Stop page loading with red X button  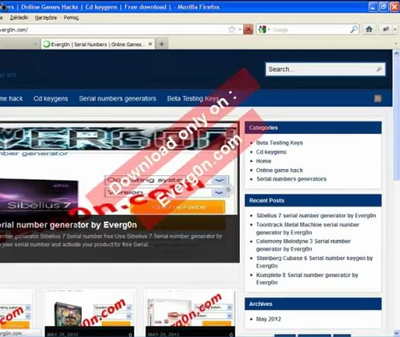click(x=248, y=30)
